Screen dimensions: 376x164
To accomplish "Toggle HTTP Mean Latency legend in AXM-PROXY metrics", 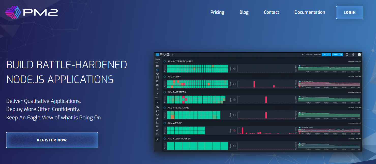I will pos(306,81).
